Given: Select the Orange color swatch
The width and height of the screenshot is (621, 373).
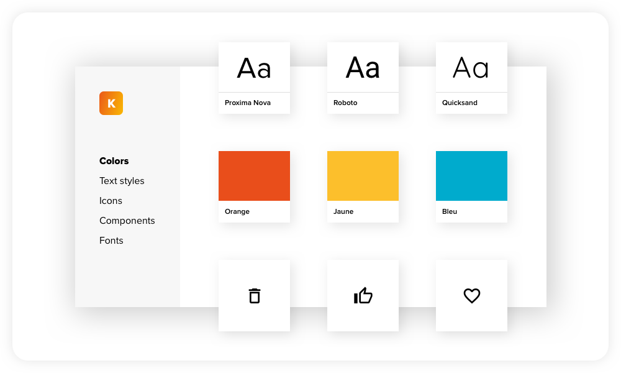Looking at the screenshot, I should [254, 175].
